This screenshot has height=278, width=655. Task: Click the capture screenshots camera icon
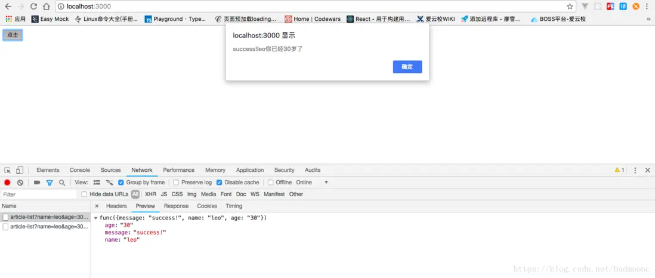[37, 183]
